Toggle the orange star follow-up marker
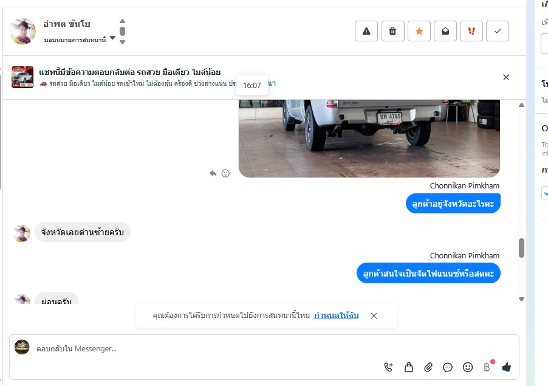Viewport: 548px width, 386px height. tap(419, 31)
